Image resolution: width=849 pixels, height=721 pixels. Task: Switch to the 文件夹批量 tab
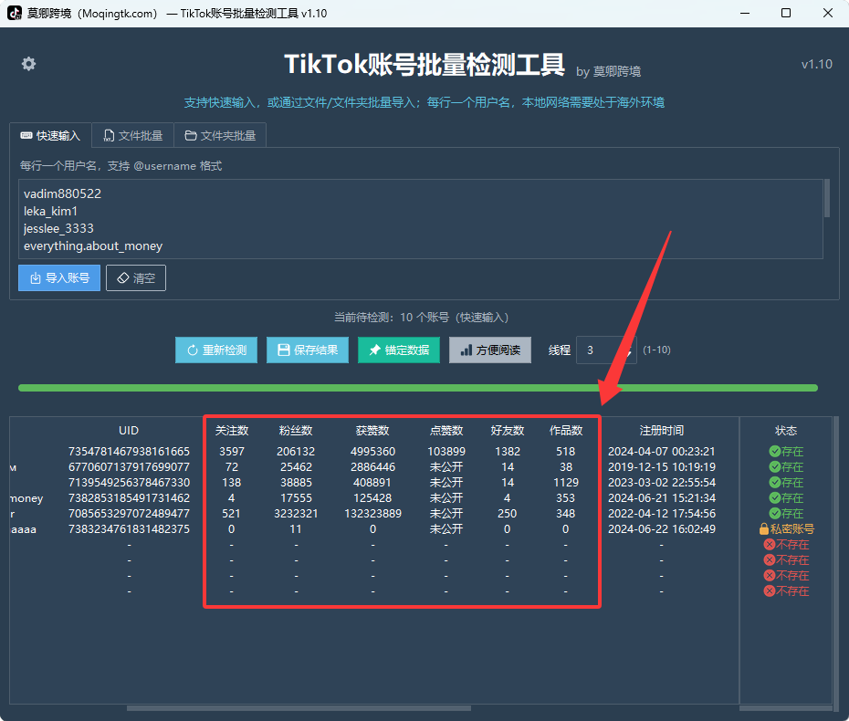coord(220,135)
